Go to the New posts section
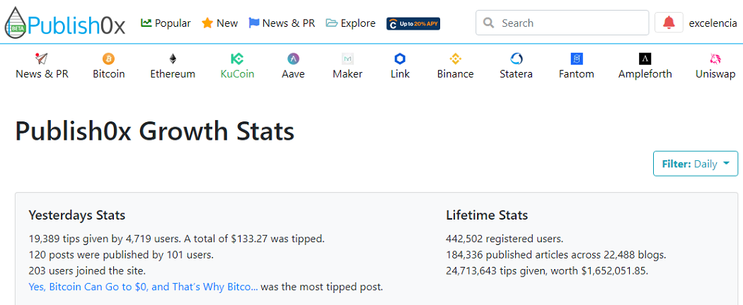743x305 pixels. click(219, 23)
